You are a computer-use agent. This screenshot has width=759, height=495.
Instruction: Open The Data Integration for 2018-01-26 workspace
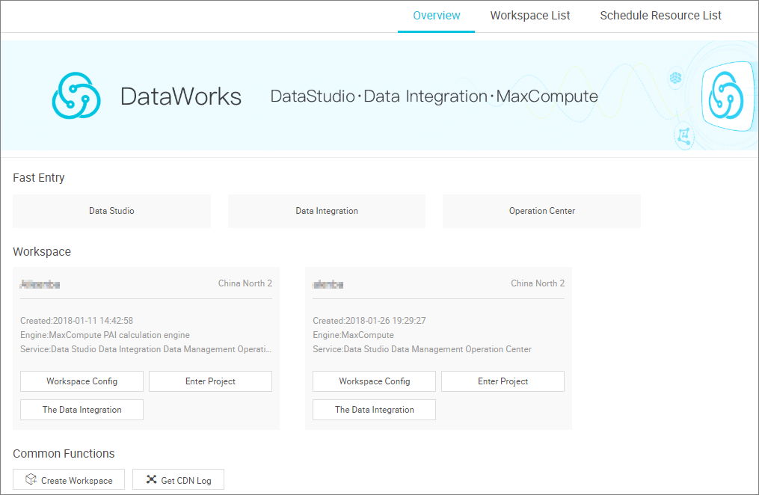click(x=374, y=410)
